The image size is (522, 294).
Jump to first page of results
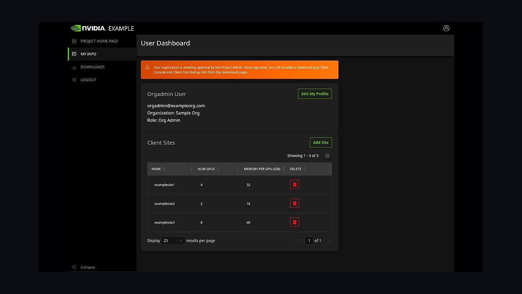pyautogui.click(x=297, y=240)
